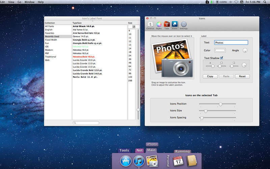Click the Address Book dock icon
Screen dimensions: 270x169
click(x=191, y=161)
